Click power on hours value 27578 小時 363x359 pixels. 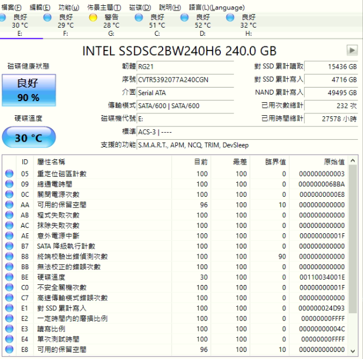[331, 119]
